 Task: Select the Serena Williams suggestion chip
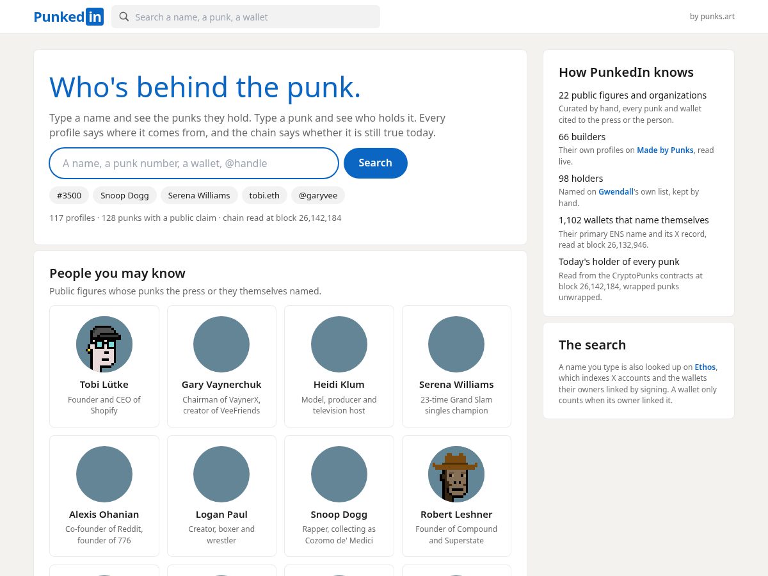(x=199, y=195)
